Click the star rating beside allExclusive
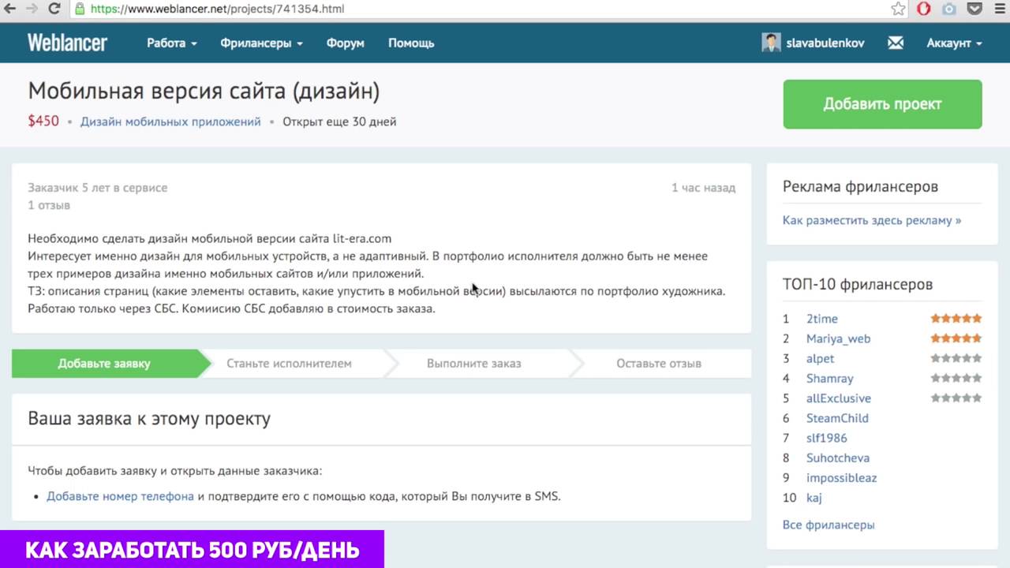Image resolution: width=1010 pixels, height=568 pixels. tap(956, 398)
